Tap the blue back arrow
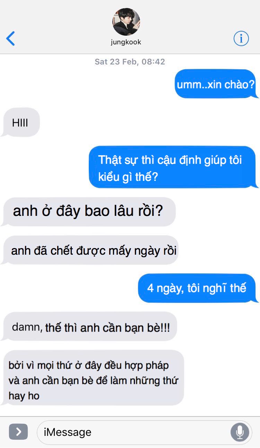 click(11, 38)
